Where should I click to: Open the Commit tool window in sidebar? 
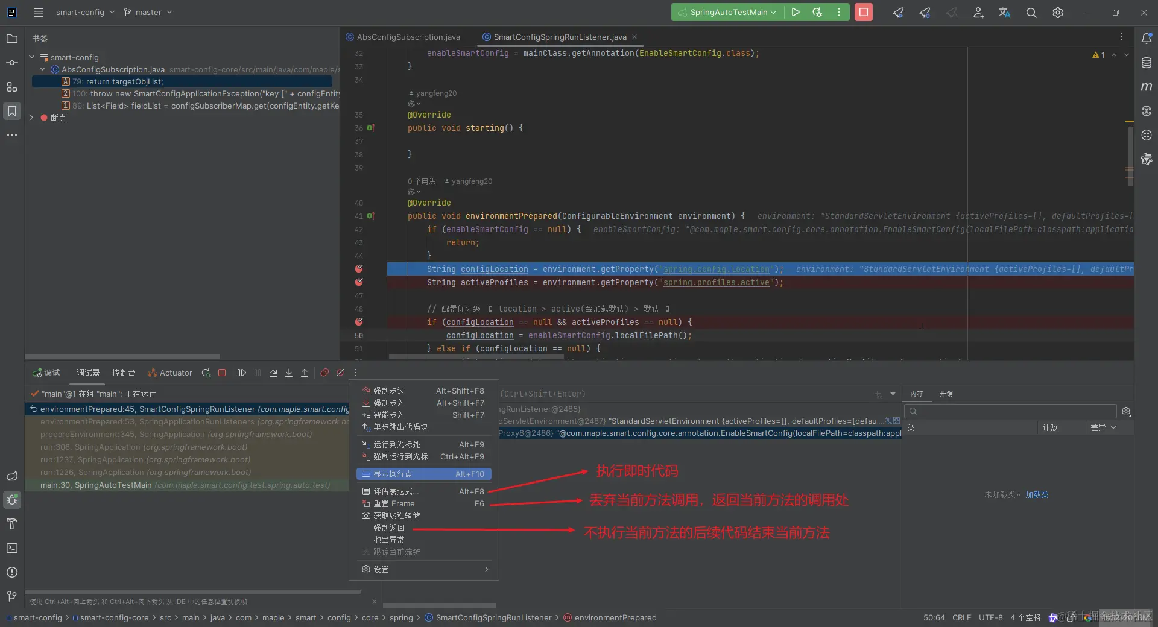11,63
